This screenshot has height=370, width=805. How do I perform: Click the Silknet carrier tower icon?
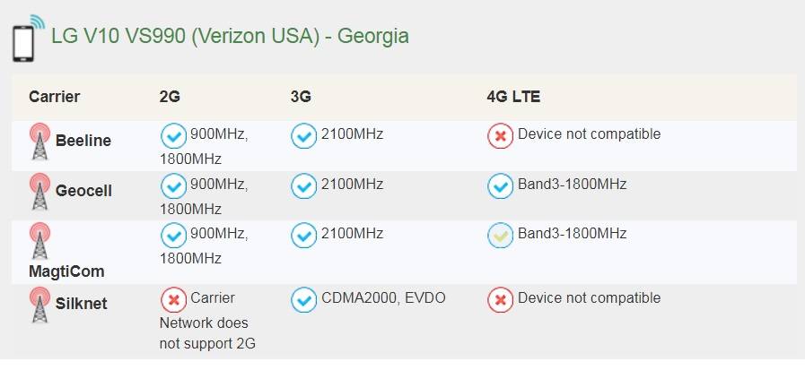pyautogui.click(x=39, y=305)
